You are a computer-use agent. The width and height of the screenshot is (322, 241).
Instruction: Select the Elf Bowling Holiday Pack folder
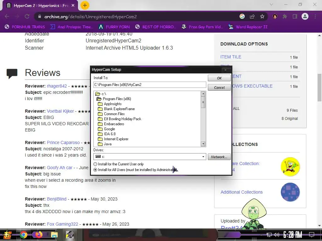(119, 119)
